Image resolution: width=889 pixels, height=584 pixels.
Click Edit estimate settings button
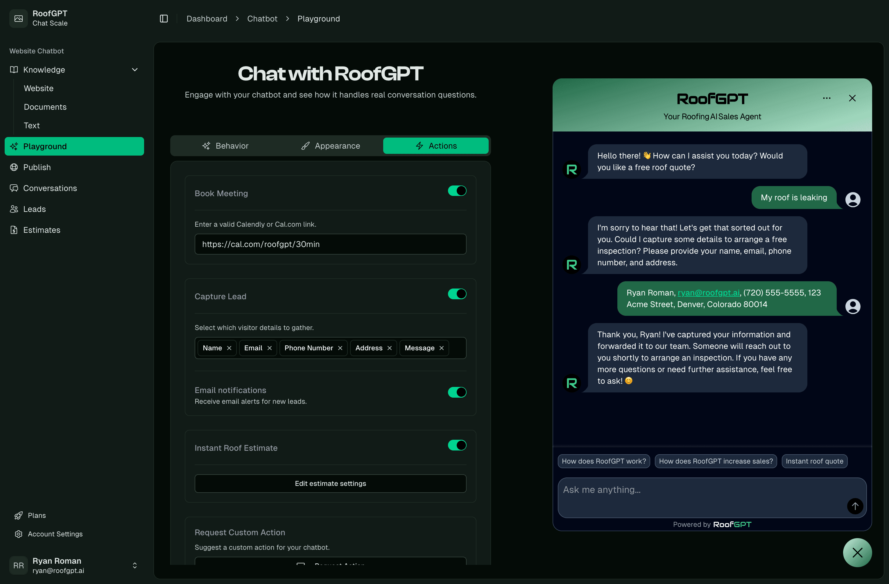click(x=330, y=483)
